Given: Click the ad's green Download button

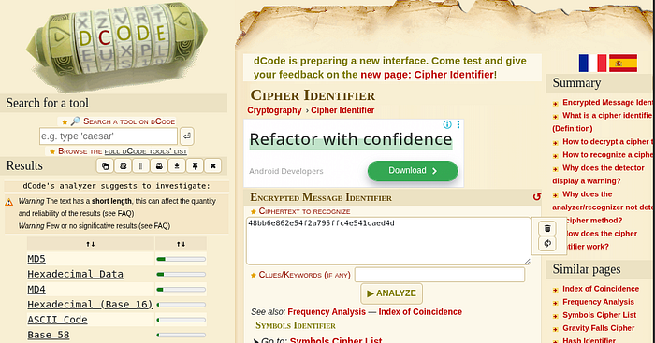Looking at the screenshot, I should coord(413,171).
